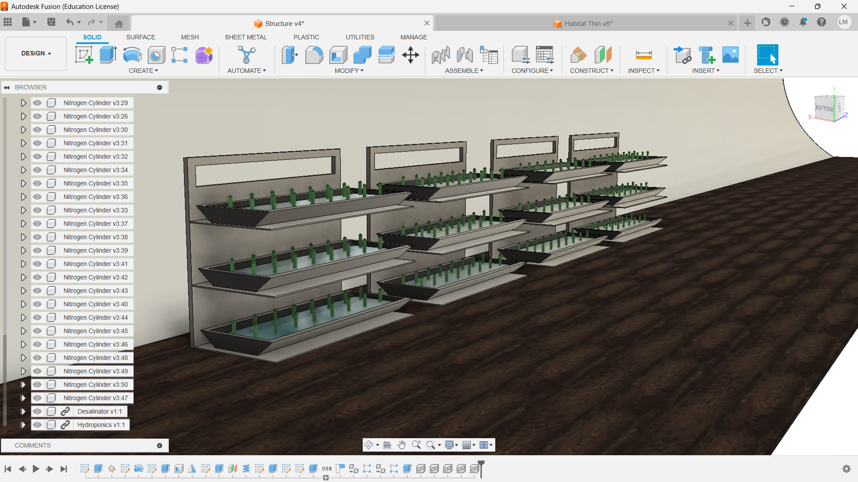The image size is (858, 482).
Task: Select the Hole tool
Action: 156,55
